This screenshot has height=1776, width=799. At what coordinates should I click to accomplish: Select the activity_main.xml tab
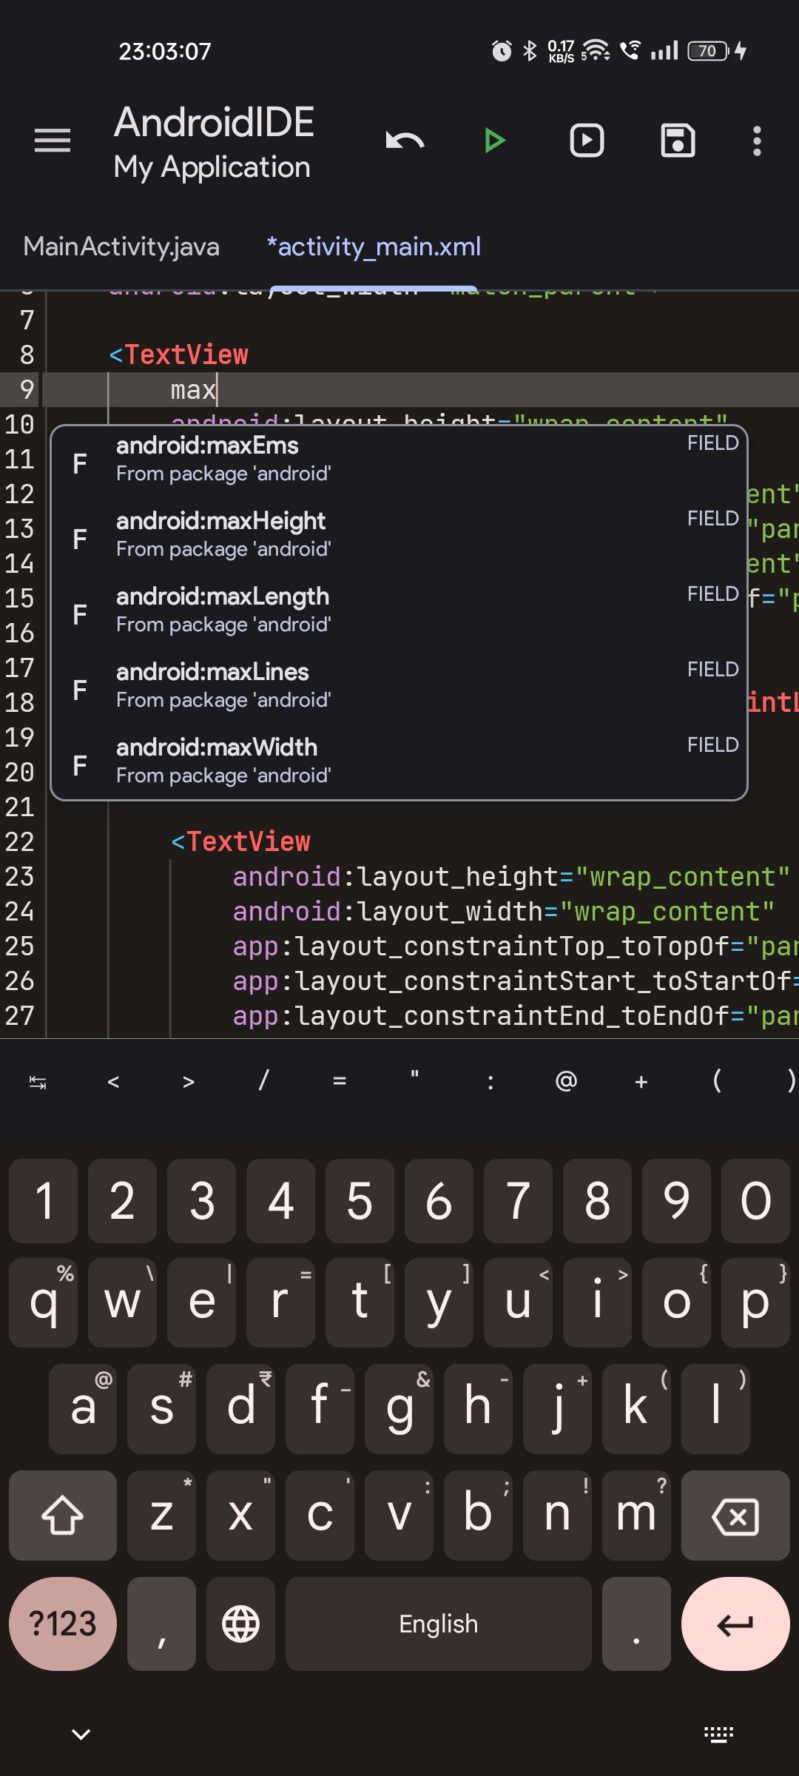click(374, 246)
